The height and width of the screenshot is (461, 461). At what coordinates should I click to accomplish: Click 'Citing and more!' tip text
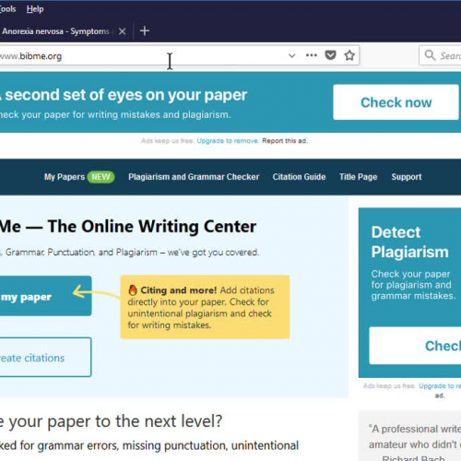[x=179, y=290]
